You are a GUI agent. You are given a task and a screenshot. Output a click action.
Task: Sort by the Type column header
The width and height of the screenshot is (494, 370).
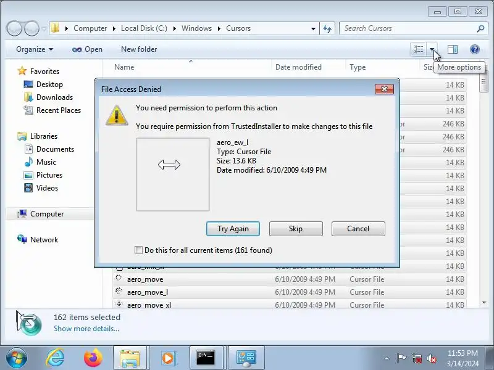coord(358,67)
